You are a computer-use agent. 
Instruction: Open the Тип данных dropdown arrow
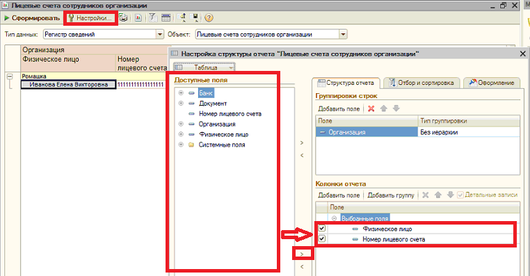[x=160, y=34]
